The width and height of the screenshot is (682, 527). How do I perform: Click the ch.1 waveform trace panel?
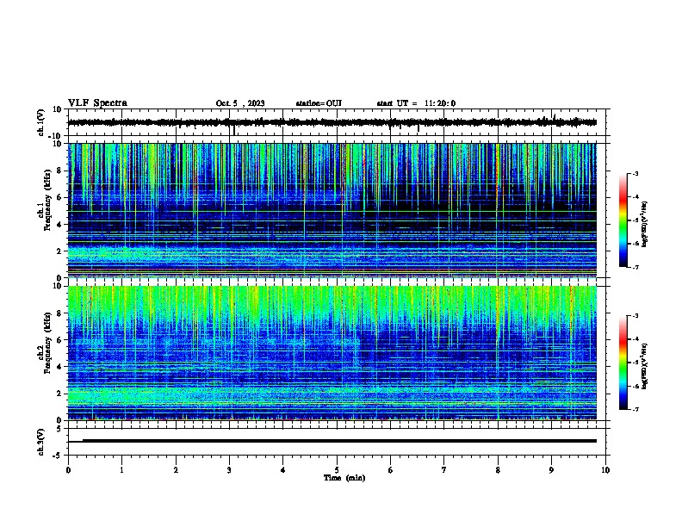337,122
